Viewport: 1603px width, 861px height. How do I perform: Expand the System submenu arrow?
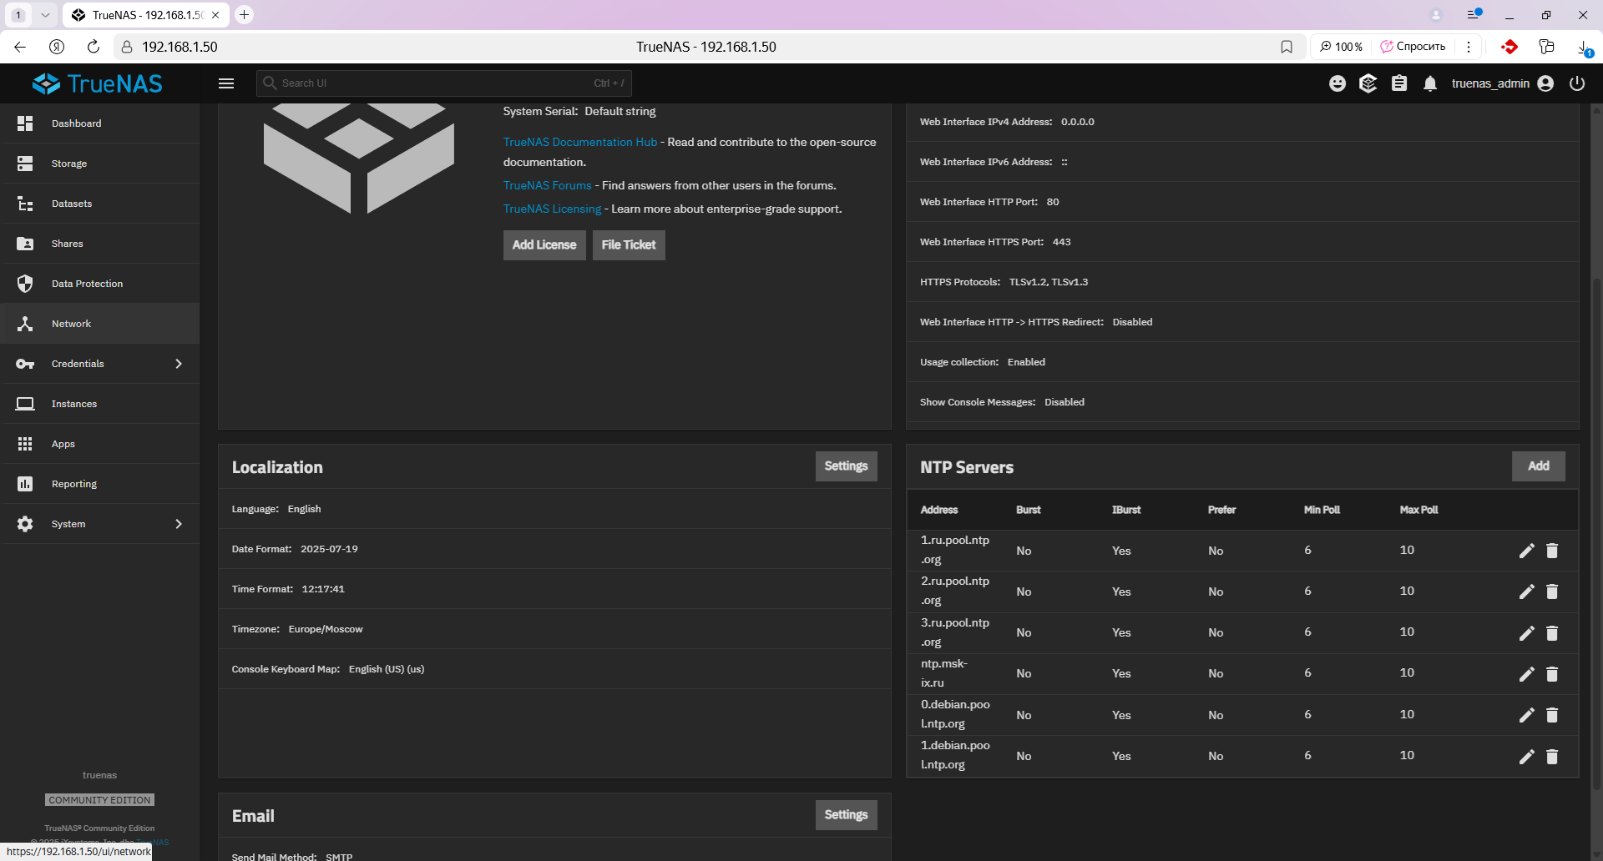click(179, 524)
